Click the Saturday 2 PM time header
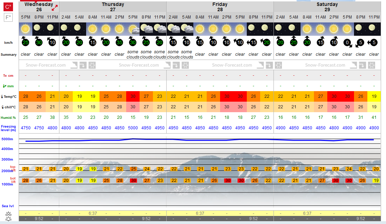Screen dimensions: 386x224 [x=334, y=17]
